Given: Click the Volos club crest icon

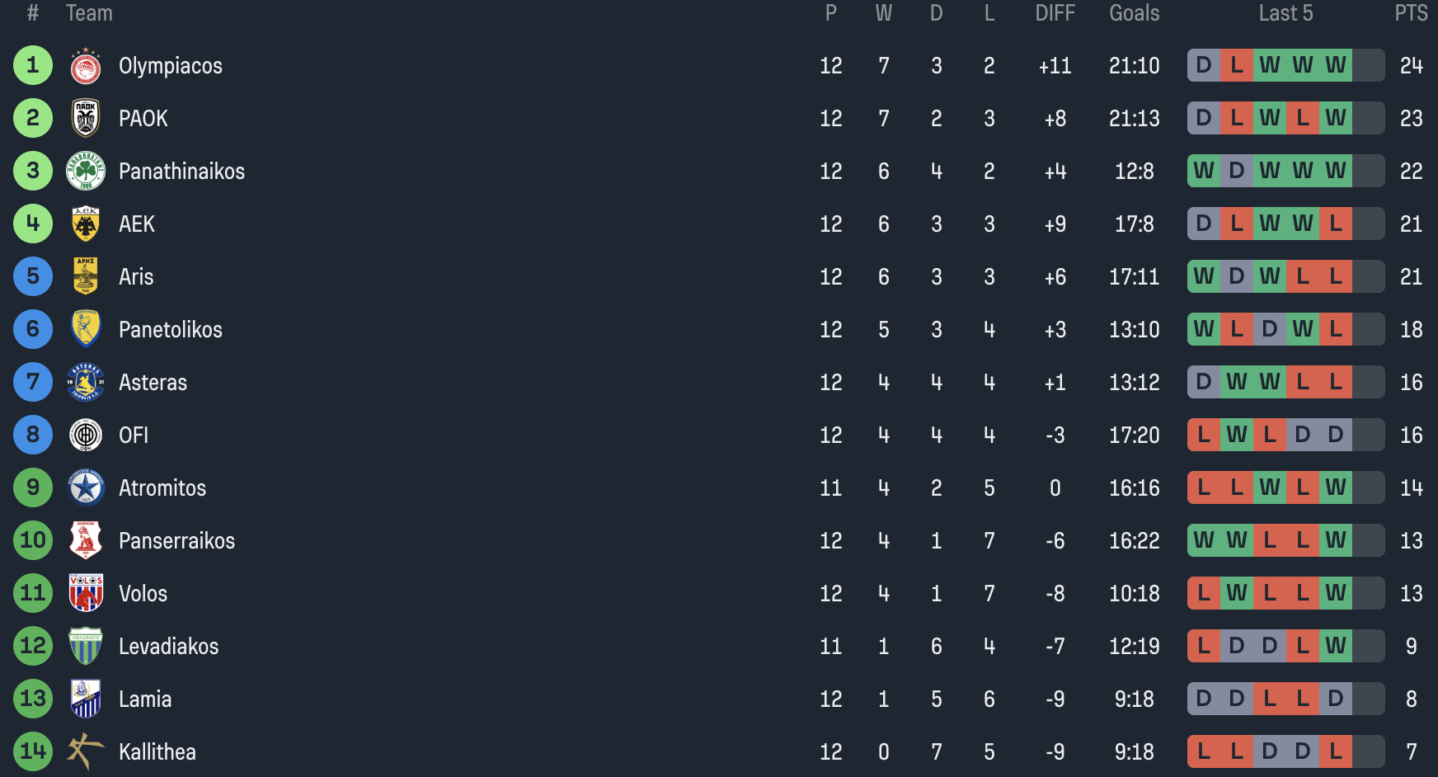Looking at the screenshot, I should pyautogui.click(x=86, y=594).
